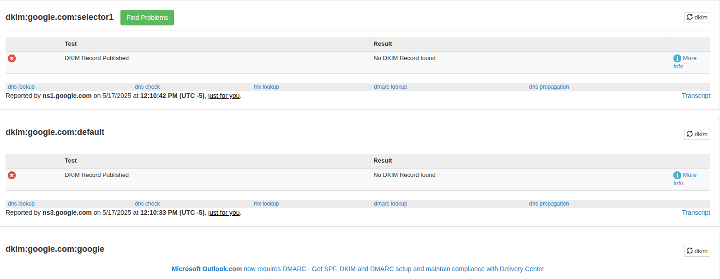The image size is (720, 279).
Task: Open dns propagation under selector1 results
Action: click(x=549, y=87)
